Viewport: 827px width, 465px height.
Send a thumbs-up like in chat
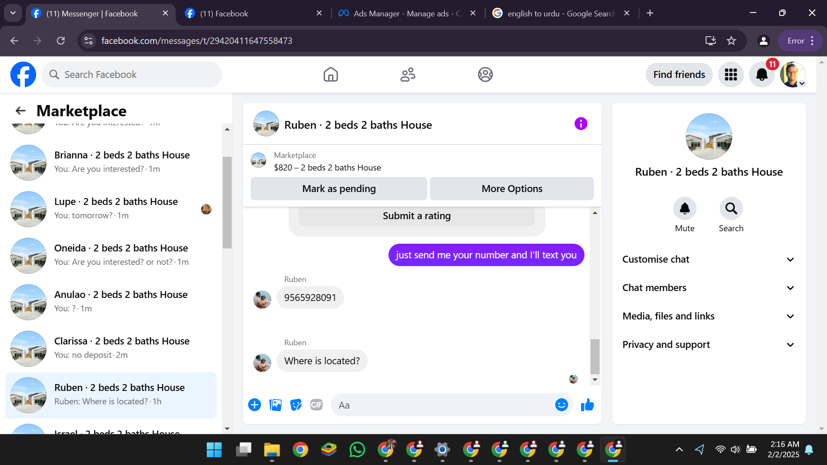[x=587, y=405]
